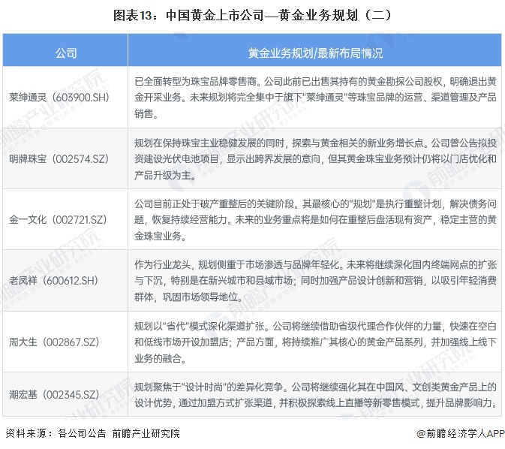Select the description starting 规划在保持珠宝主业稳健发展
The image size is (505, 449).
315,159
